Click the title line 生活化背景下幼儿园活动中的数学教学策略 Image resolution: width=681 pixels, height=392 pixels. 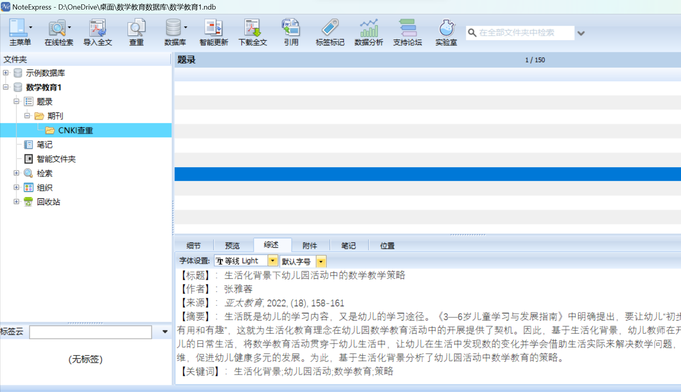[x=315, y=275]
